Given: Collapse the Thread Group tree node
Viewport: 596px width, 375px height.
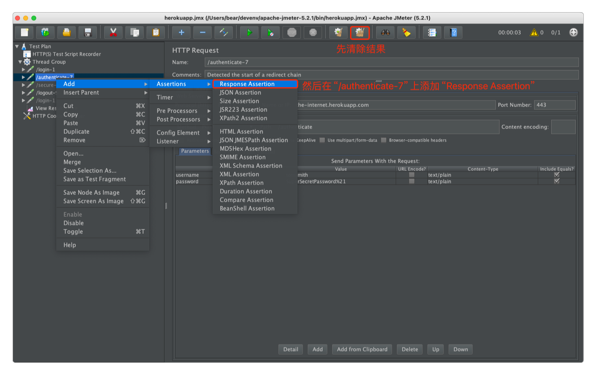Looking at the screenshot, I should [20, 62].
